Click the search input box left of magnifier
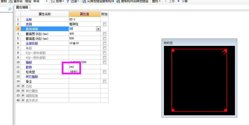This screenshot has height=125, width=249. click(x=3, y=9)
